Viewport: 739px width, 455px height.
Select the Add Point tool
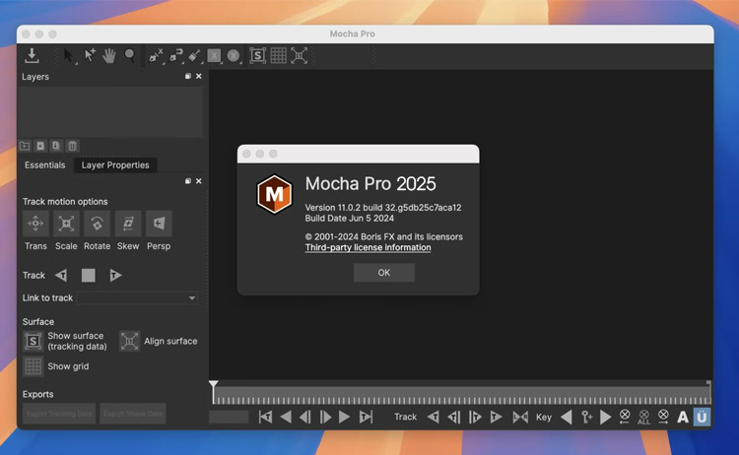pos(89,55)
